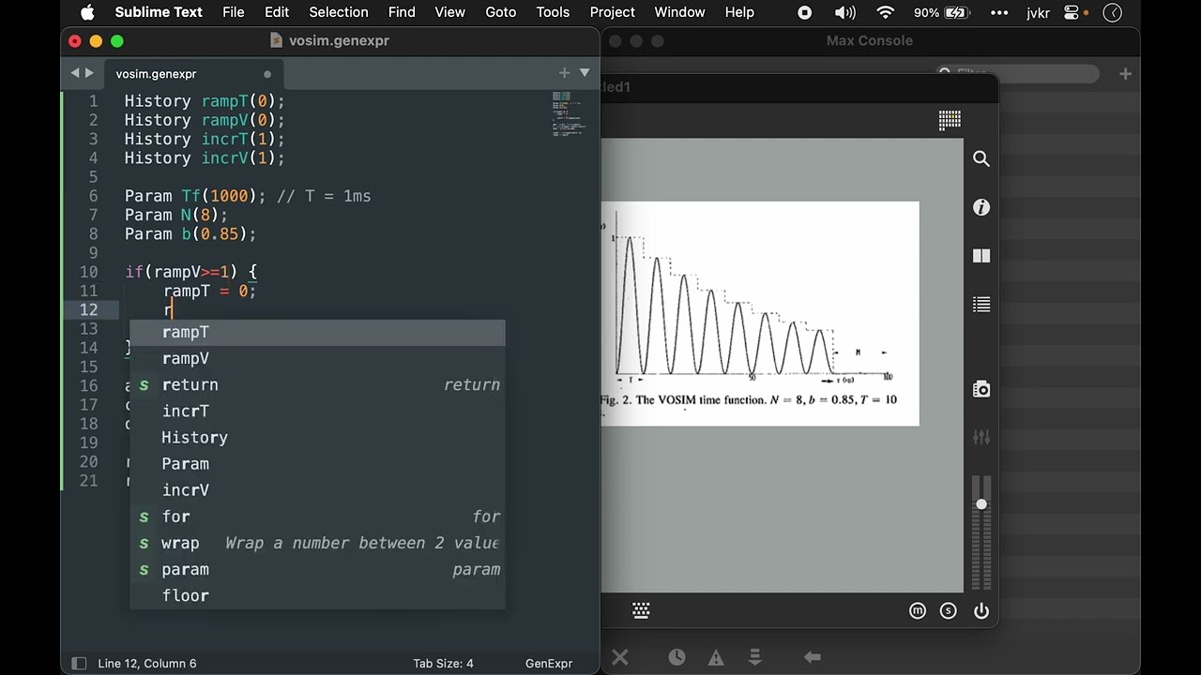Click the time/circle icon at menu bar end
The height and width of the screenshot is (675, 1201).
pyautogui.click(x=1112, y=12)
